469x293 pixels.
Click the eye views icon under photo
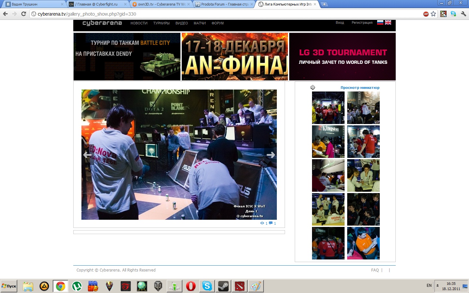coord(262,223)
